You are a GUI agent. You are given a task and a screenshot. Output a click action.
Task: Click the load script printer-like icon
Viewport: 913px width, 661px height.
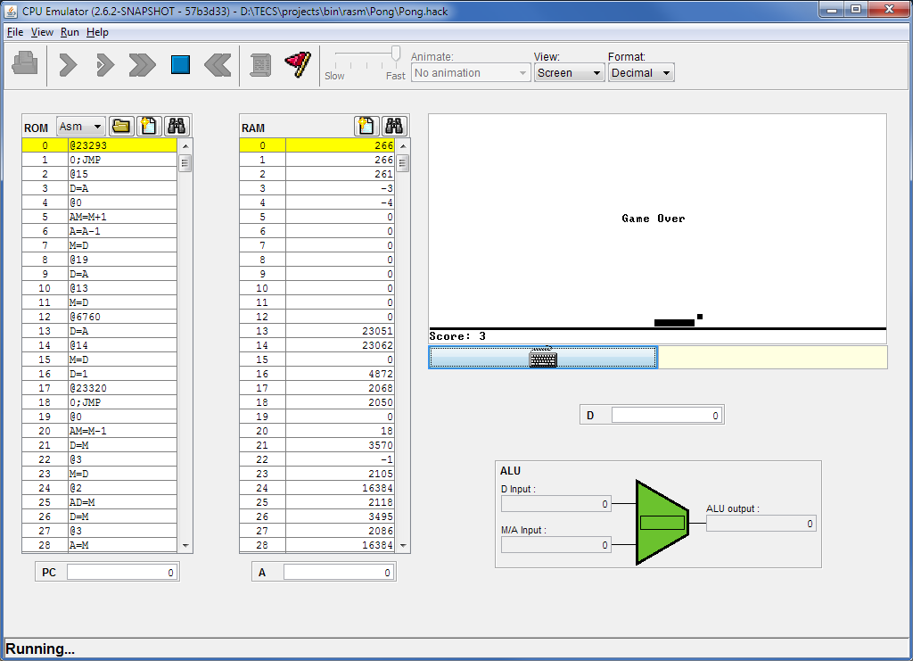(x=24, y=65)
